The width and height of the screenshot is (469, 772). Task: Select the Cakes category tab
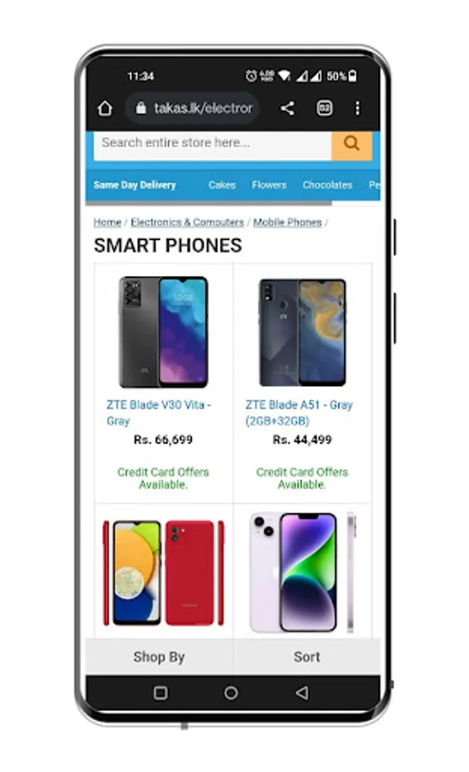[222, 185]
